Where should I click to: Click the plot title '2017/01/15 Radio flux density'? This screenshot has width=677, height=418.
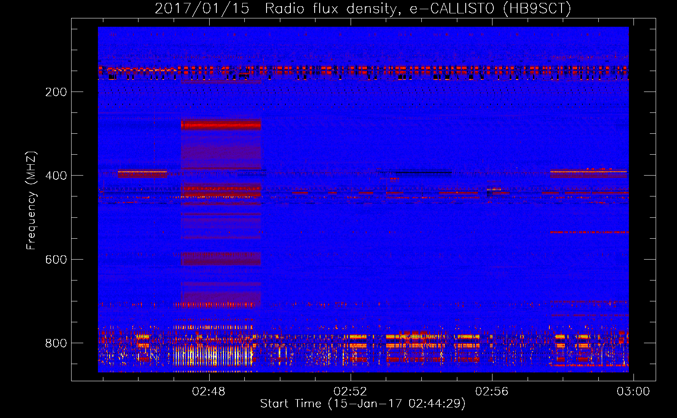[363, 8]
